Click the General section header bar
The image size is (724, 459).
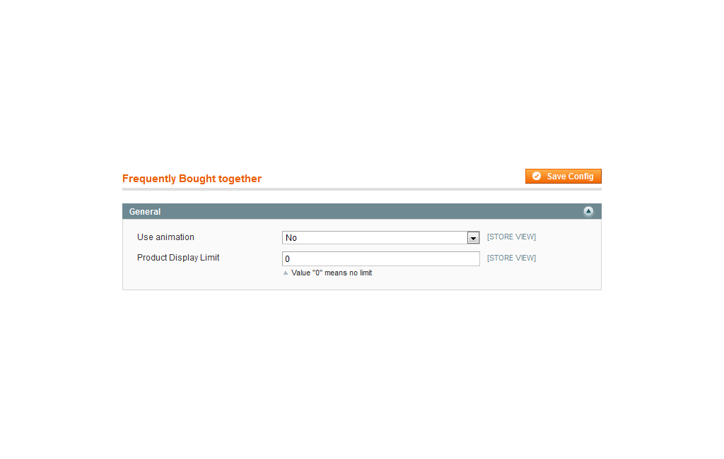(361, 211)
